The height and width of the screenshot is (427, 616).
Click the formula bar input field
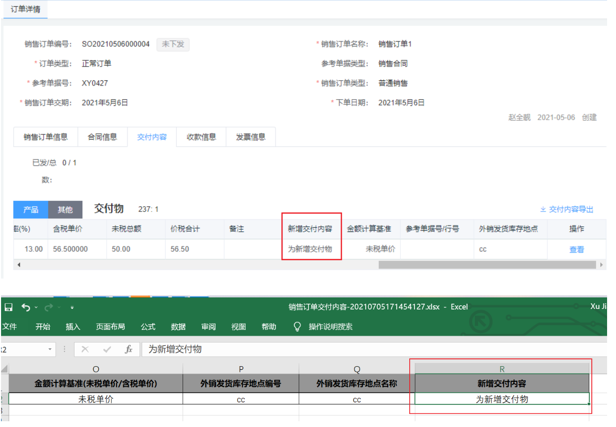(x=367, y=349)
